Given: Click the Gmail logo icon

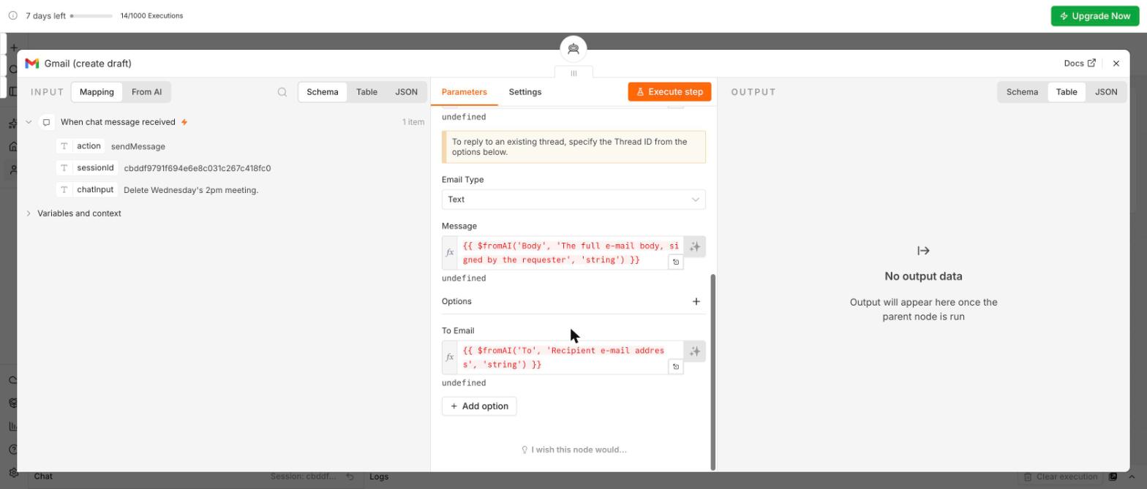Looking at the screenshot, I should point(31,64).
